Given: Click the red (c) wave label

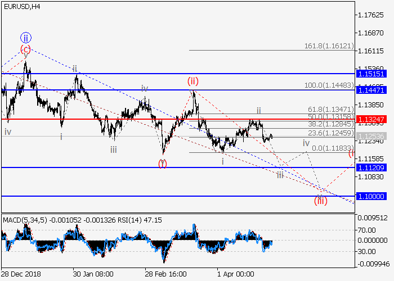Looking at the screenshot, I should click(26, 48).
